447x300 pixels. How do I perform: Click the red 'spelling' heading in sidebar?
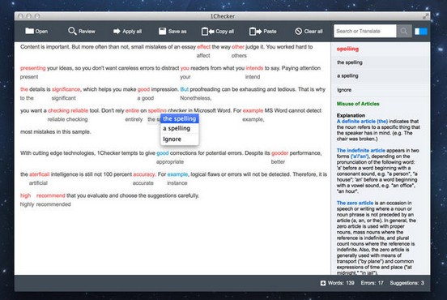[x=347, y=49]
